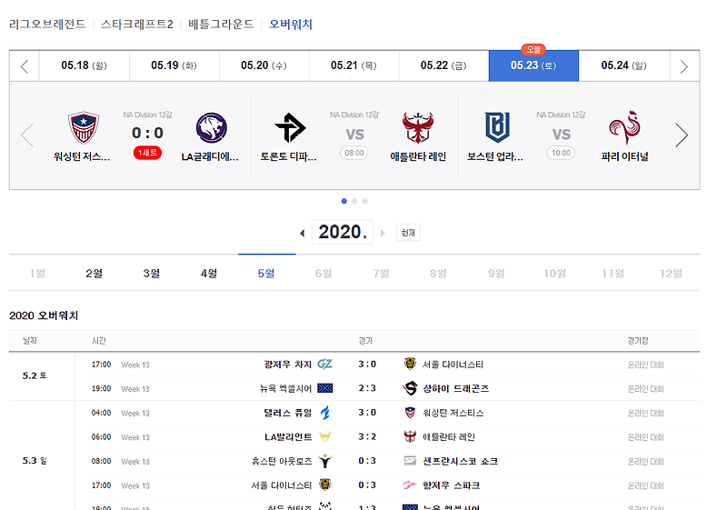The width and height of the screenshot is (727, 510).
Task: Select 6월 month tab
Action: 324,273
